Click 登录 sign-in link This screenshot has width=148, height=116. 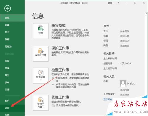[x=110, y=3]
